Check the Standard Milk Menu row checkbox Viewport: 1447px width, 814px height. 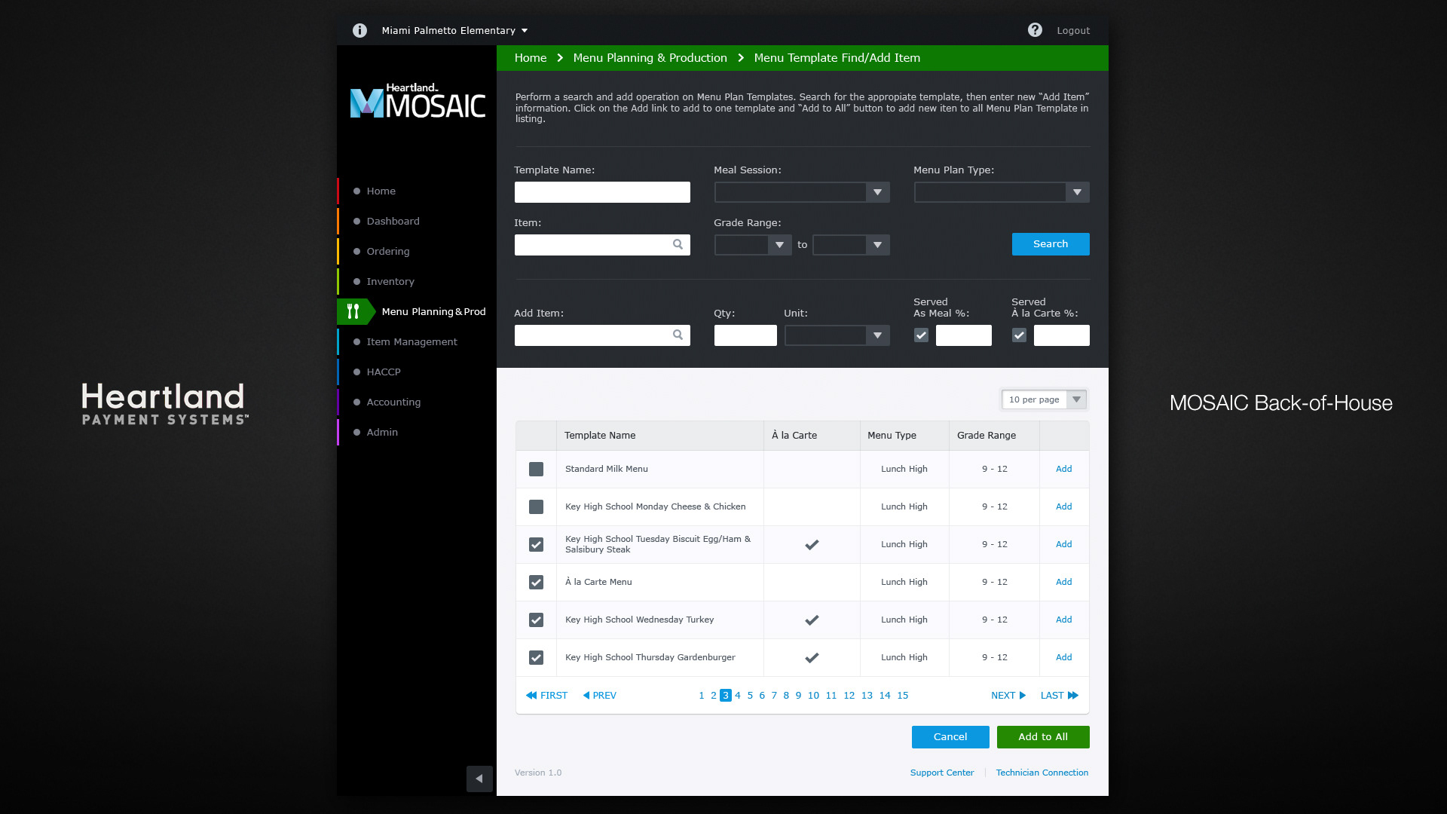[x=536, y=469]
